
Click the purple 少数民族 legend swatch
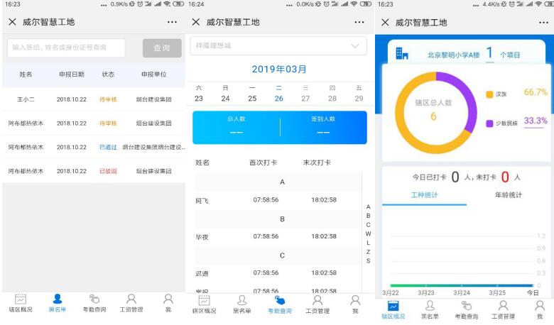489,123
